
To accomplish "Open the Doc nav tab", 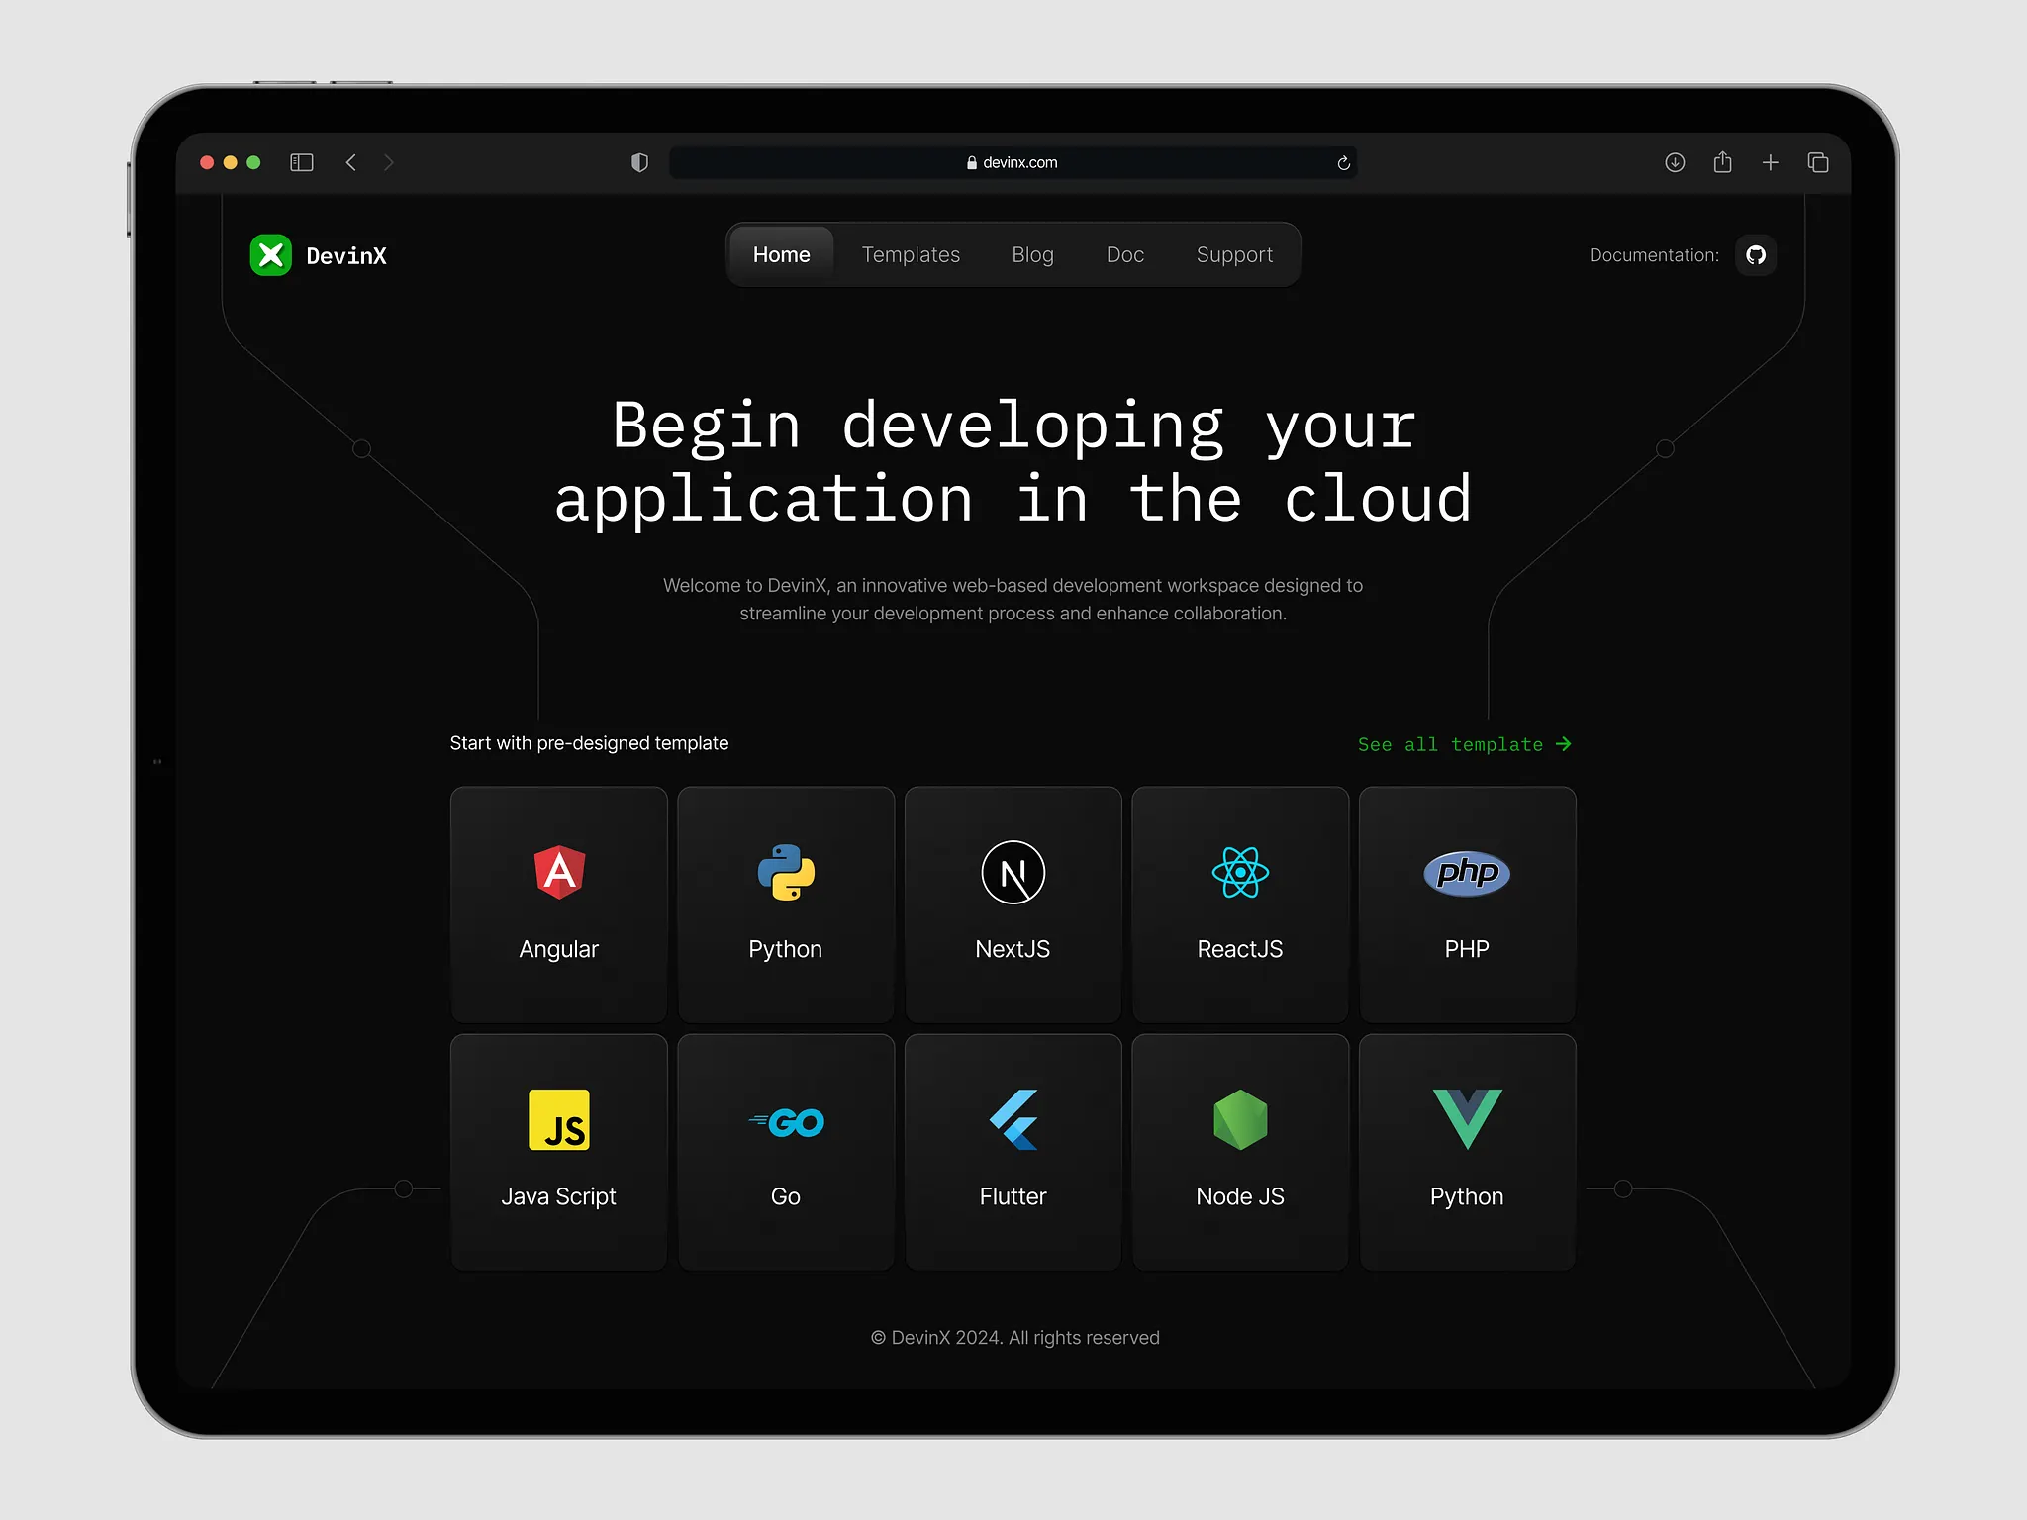I will pyautogui.click(x=1125, y=255).
